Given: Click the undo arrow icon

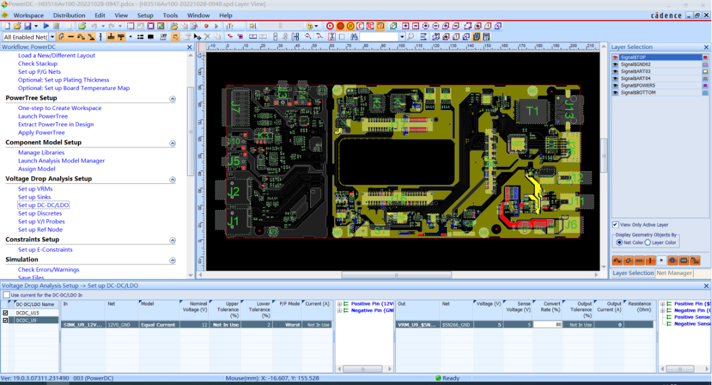Looking at the screenshot, I should (x=94, y=26).
